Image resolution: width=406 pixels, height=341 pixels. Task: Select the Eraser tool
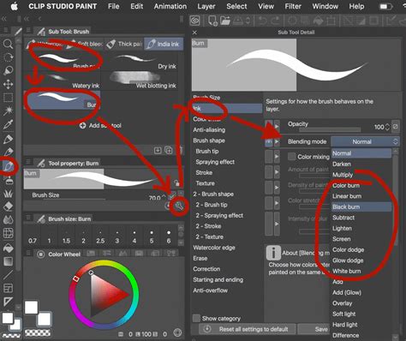[8, 206]
